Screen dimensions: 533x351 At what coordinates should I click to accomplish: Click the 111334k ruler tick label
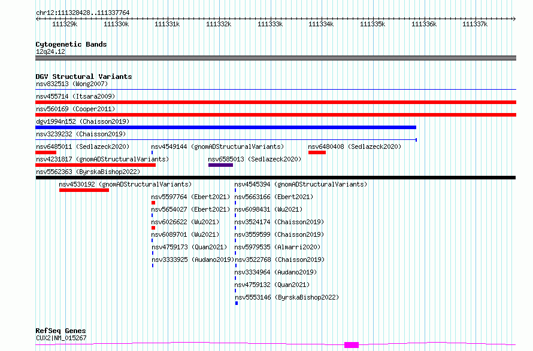(x=321, y=24)
